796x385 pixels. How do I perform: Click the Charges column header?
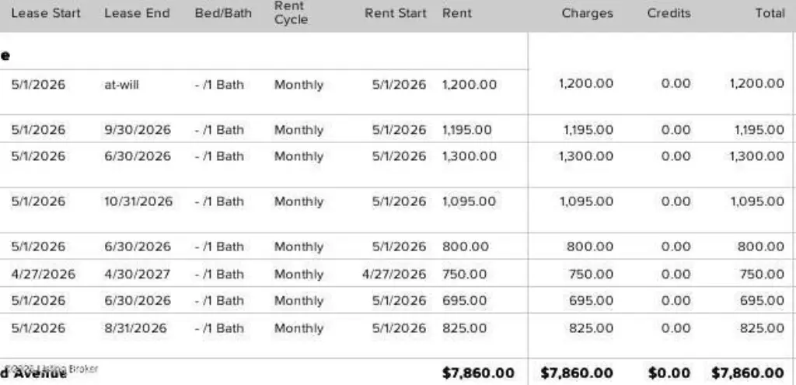588,13
